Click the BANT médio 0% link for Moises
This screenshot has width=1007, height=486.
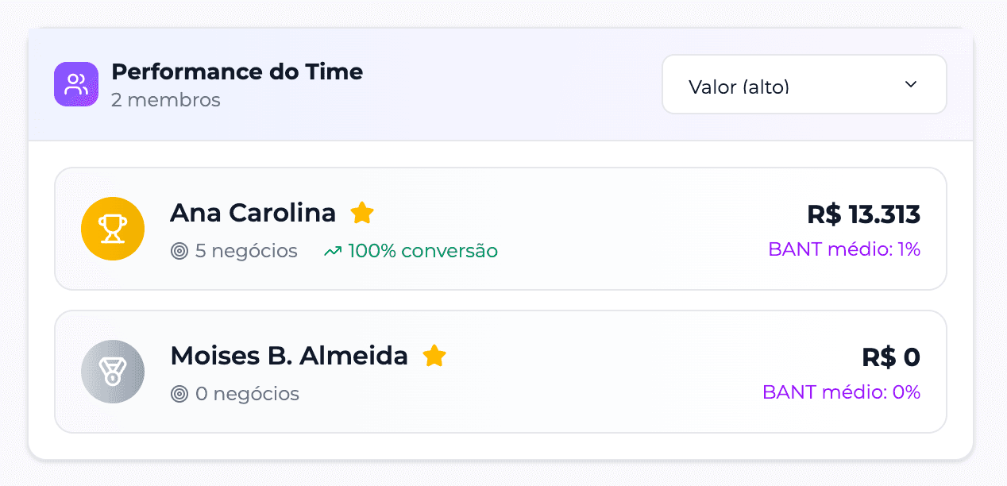[842, 392]
